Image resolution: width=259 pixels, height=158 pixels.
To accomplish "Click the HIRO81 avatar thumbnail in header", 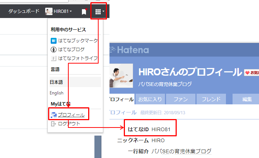I will [49, 11].
